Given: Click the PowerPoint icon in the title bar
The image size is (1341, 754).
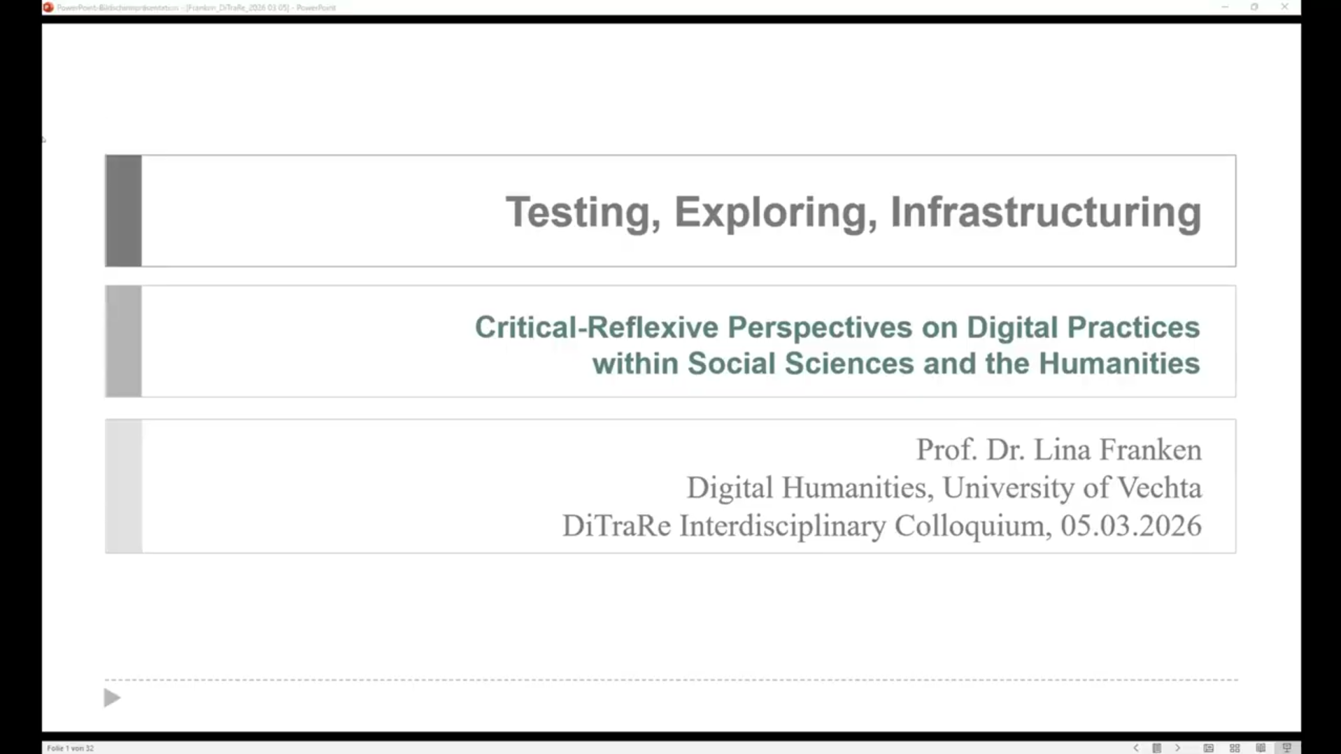Looking at the screenshot, I should pyautogui.click(x=48, y=7).
